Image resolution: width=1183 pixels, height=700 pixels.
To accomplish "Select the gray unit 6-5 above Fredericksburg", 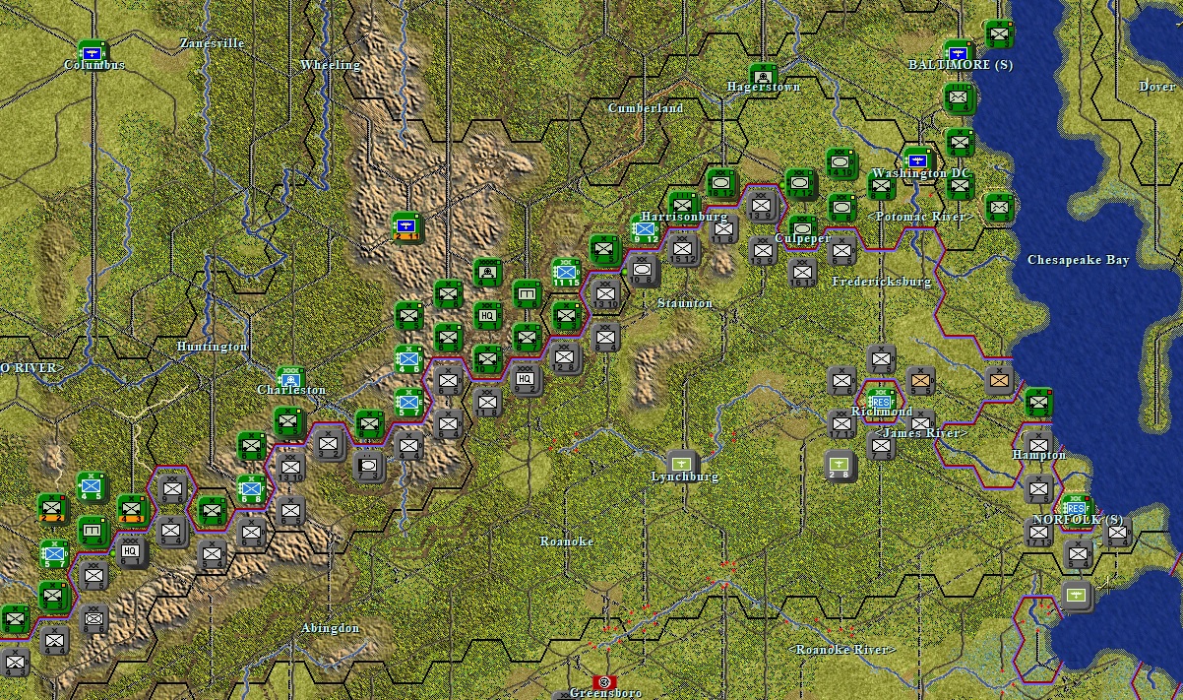I will [841, 250].
